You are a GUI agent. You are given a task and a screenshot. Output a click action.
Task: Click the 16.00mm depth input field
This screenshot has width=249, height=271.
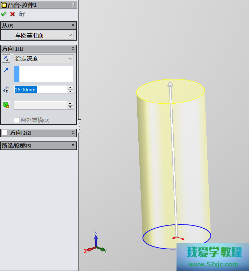pyautogui.click(x=40, y=90)
